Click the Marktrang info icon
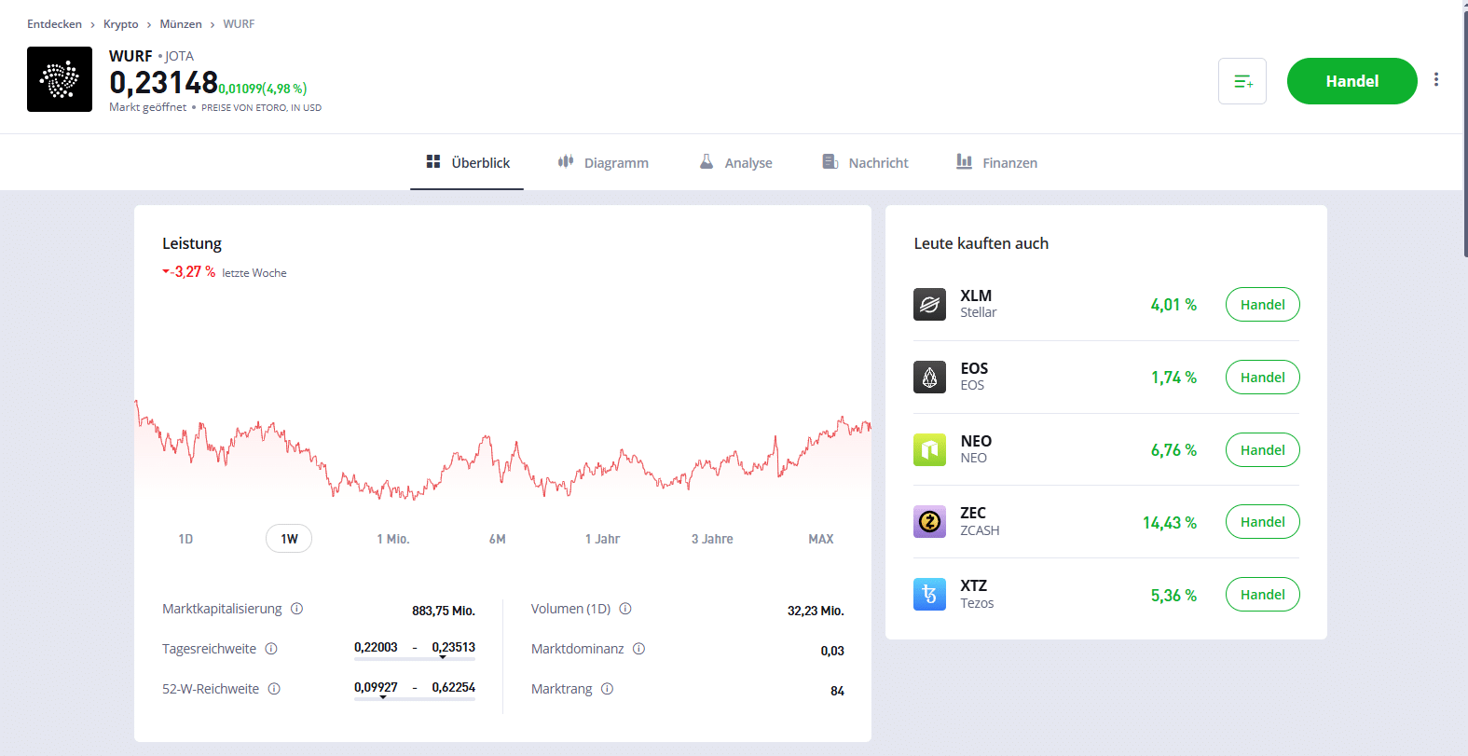The image size is (1468, 756). click(607, 689)
